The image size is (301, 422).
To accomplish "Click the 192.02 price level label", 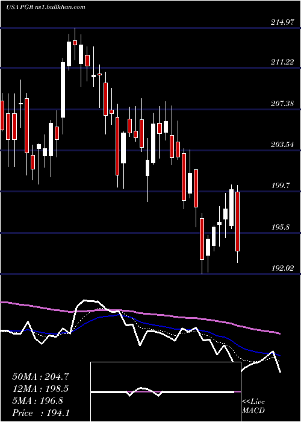I will coord(282,268).
